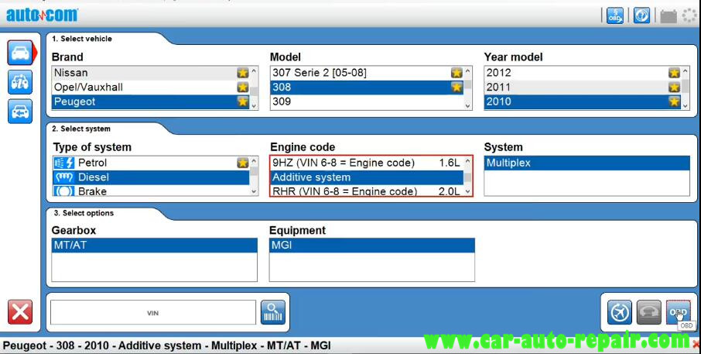The height and width of the screenshot is (354, 701).
Task: Select year model 2012
Action: [583, 73]
